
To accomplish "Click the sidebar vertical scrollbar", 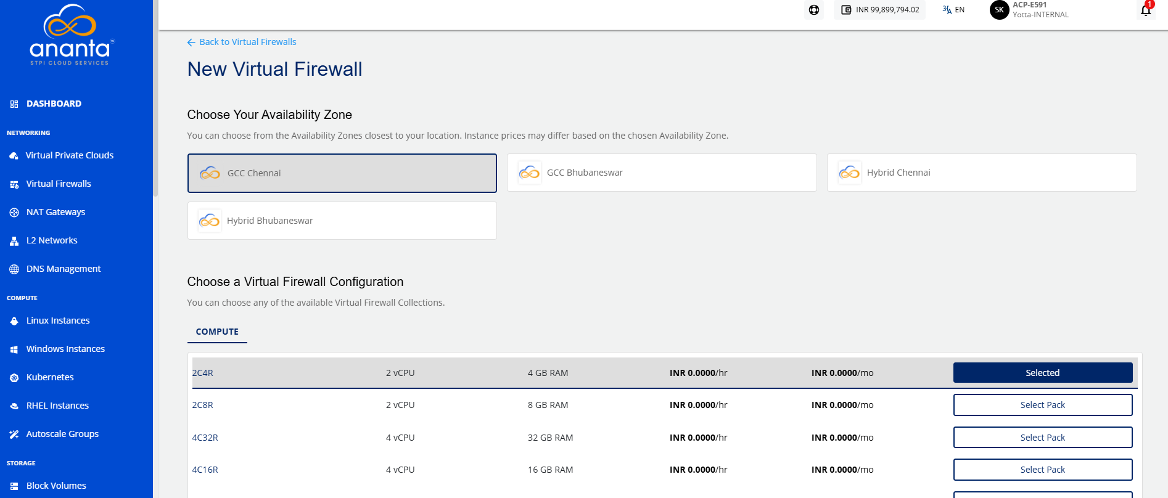I will click(155, 99).
